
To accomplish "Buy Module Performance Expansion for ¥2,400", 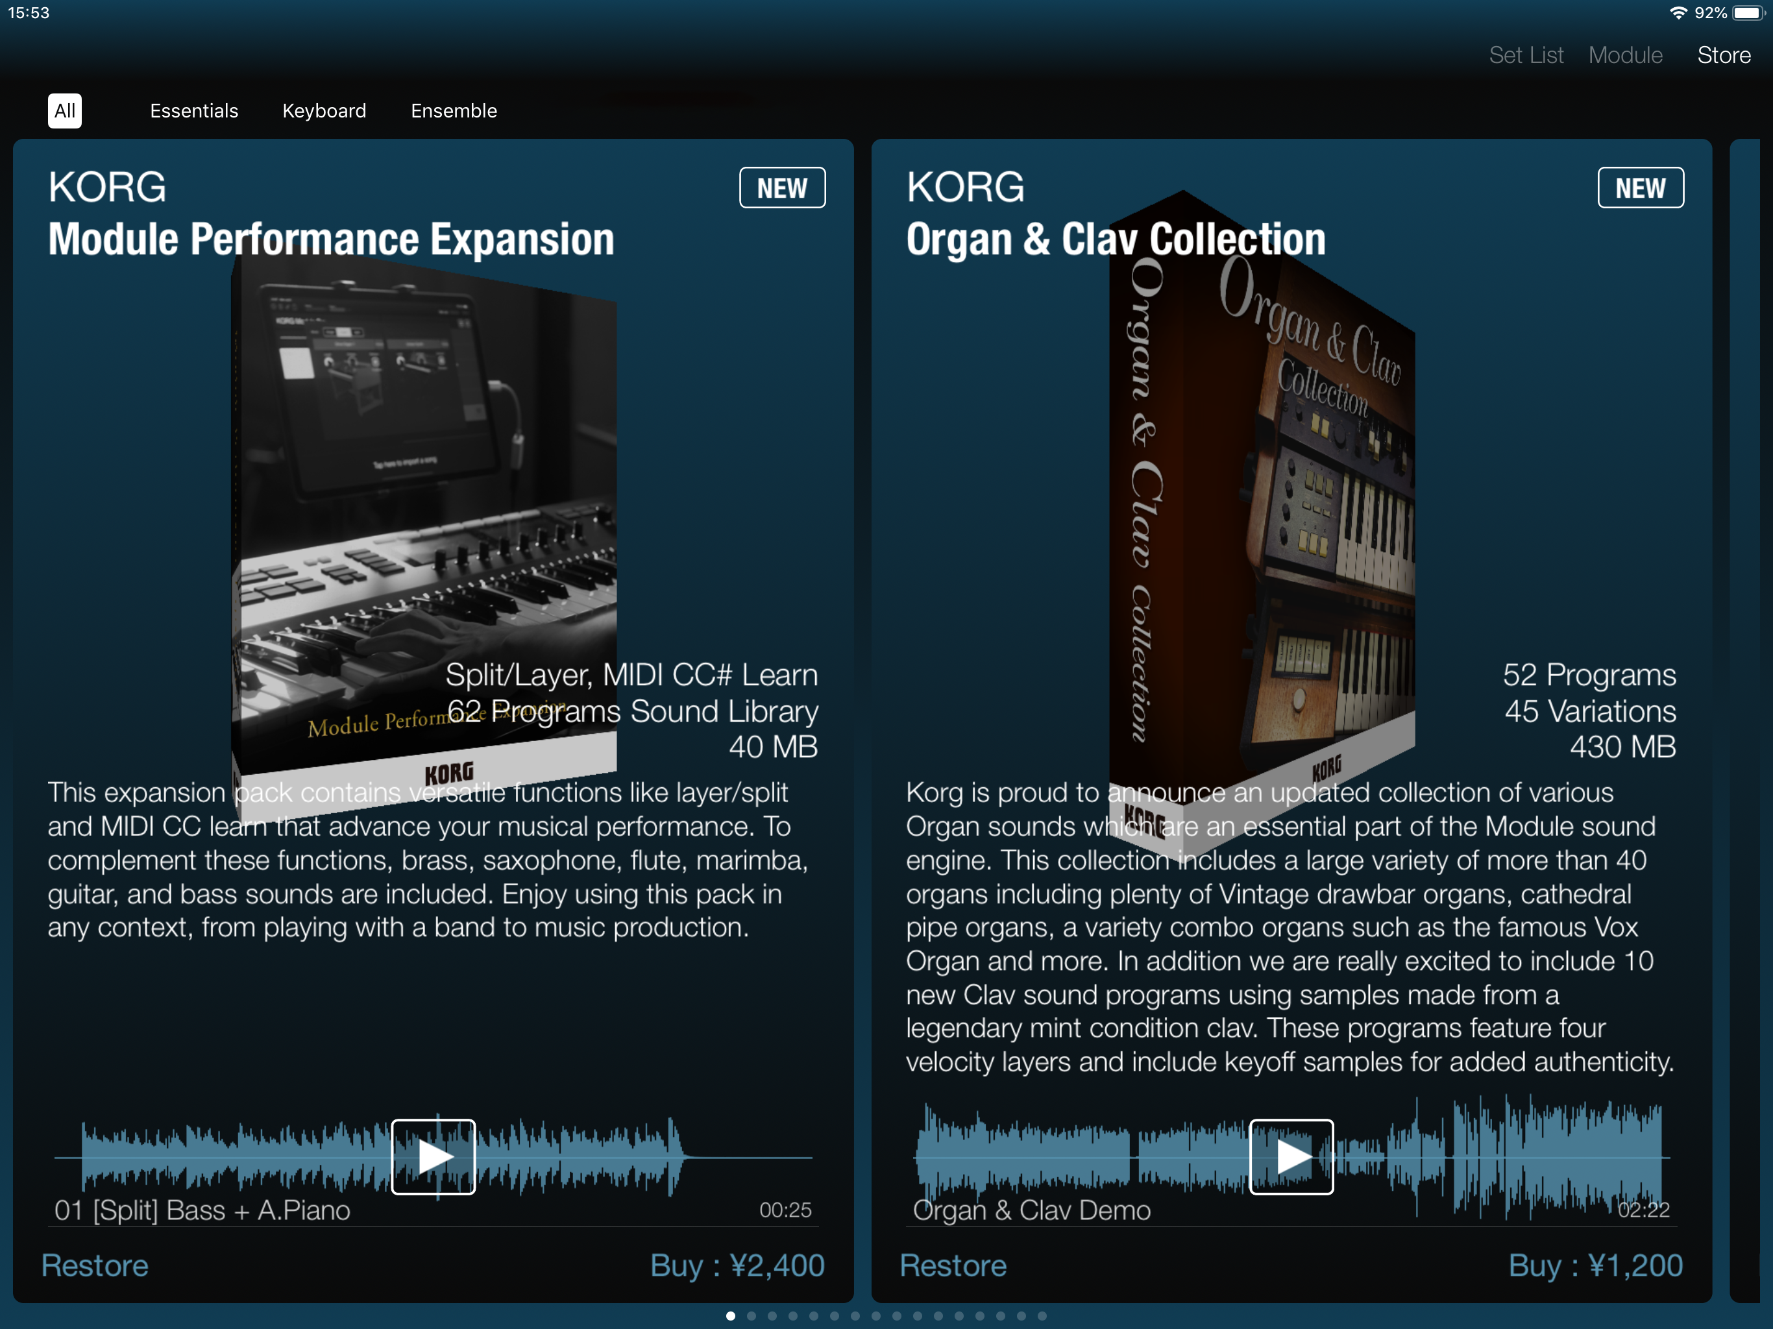I will (737, 1265).
